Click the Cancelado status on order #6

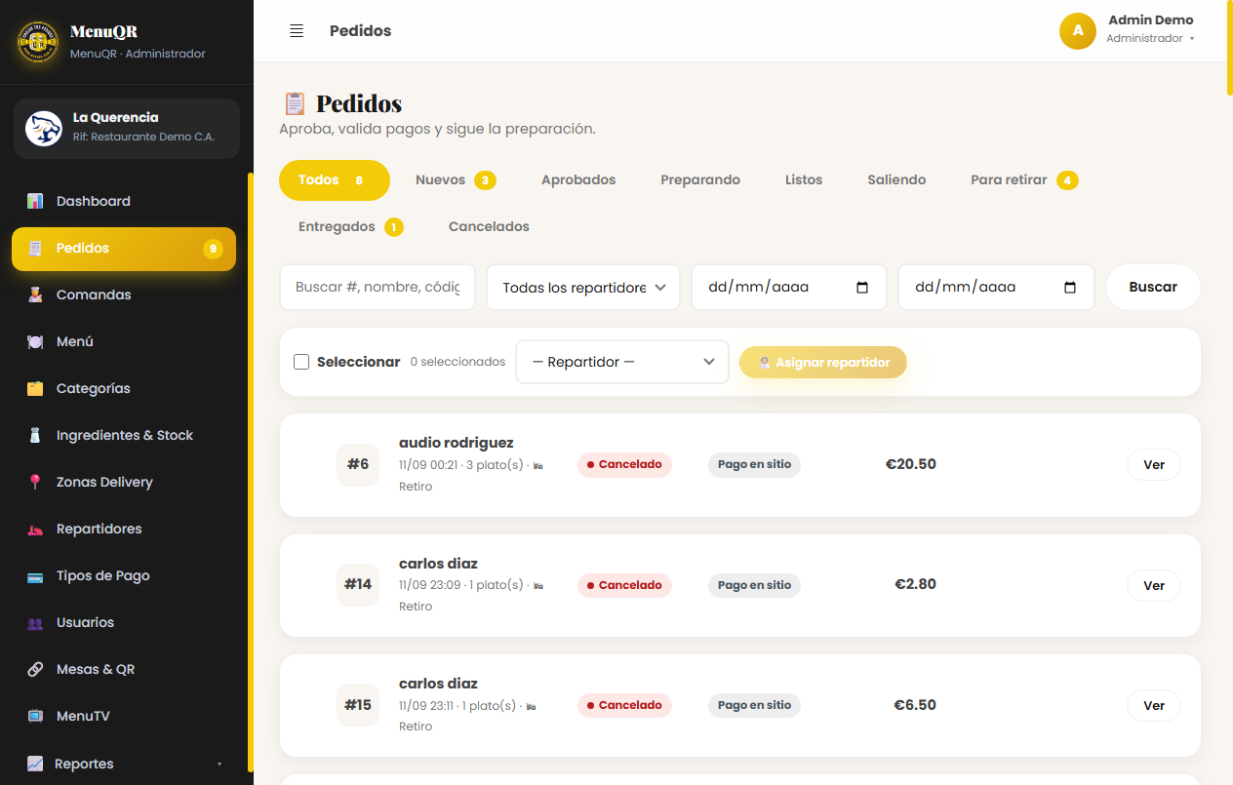tap(624, 465)
